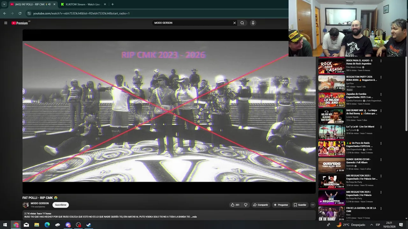Open Donde Quiero Estar Quevedo Full Album

(x=359, y=161)
